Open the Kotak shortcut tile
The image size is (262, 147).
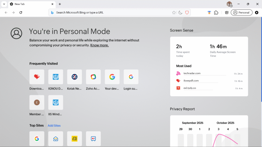pyautogui.click(x=74, y=77)
